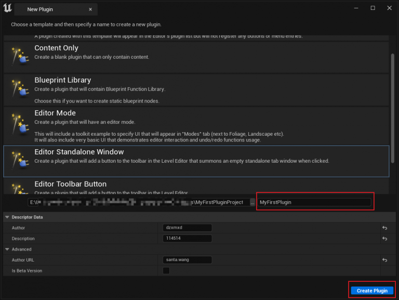Image resolution: width=399 pixels, height=300 pixels.
Task: Click the template list vertical scrollbar
Action: [x=392, y=104]
